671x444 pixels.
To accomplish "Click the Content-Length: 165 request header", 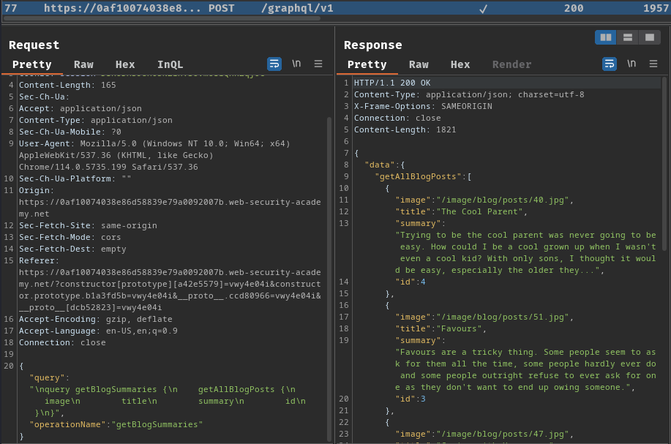I will (67, 85).
